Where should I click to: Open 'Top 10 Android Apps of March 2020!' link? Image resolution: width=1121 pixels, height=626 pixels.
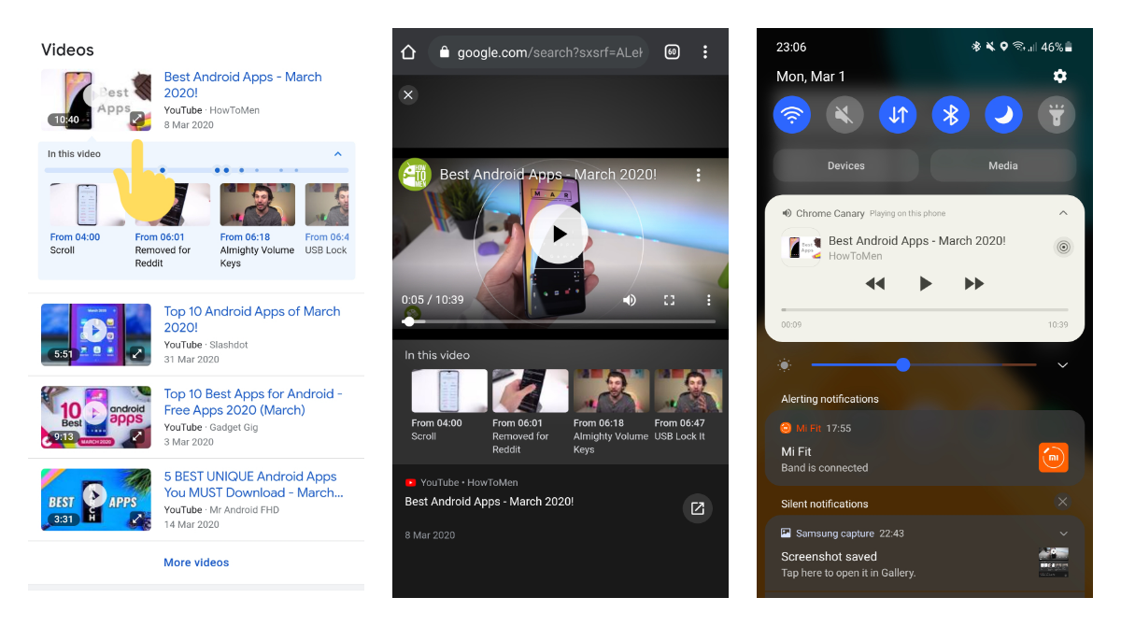252,320
